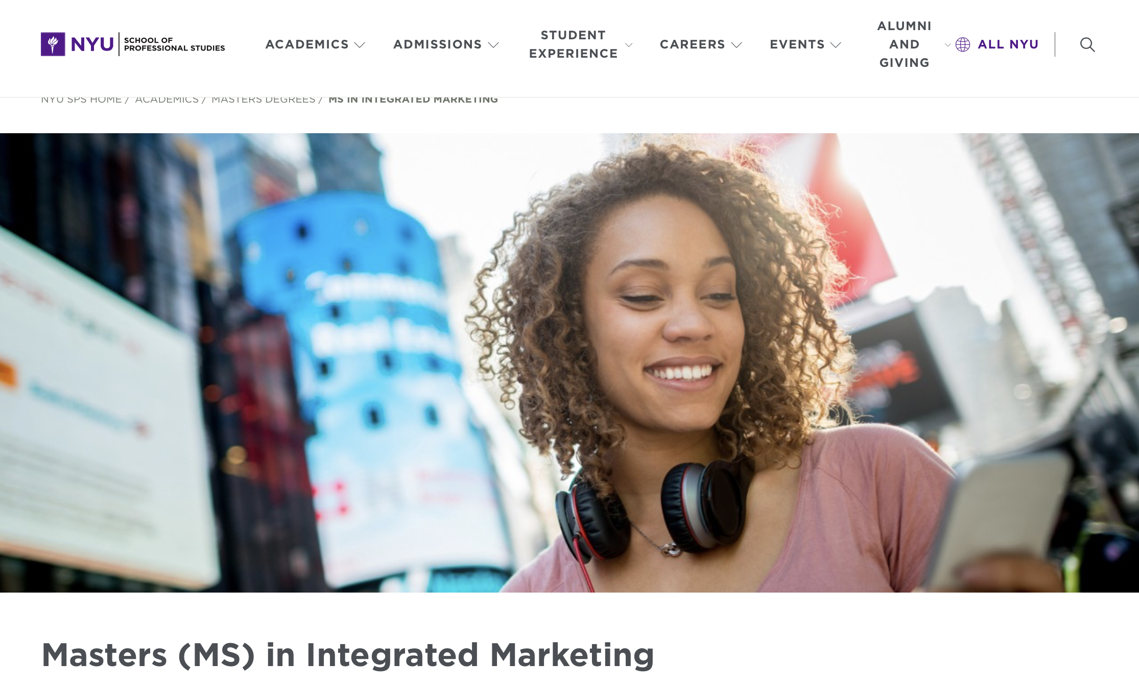1139x687 pixels.
Task: Expand the Student Experience chevron
Action: [x=629, y=45]
